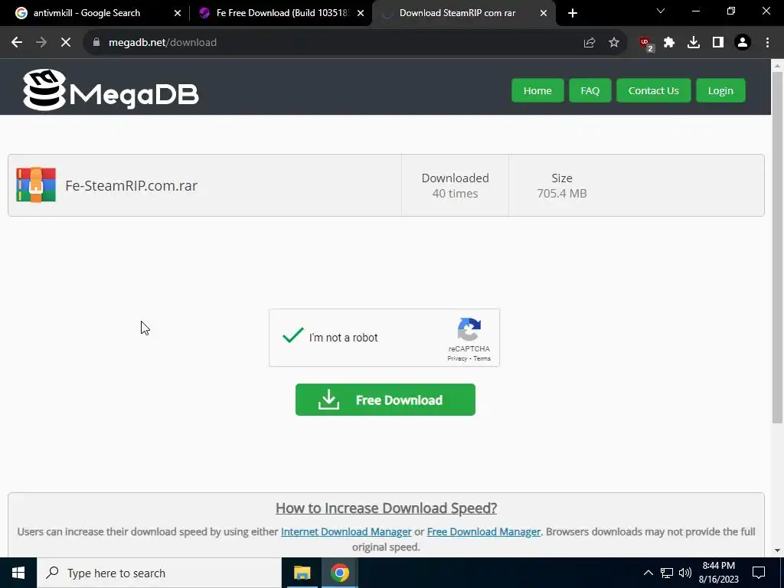This screenshot has height=588, width=784.
Task: Open the notification center icon
Action: pyautogui.click(x=759, y=573)
